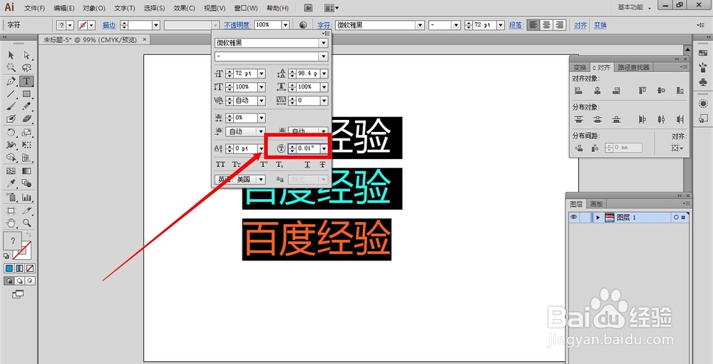713x364 pixels.
Task: Select the Line Segment tool
Action: (11, 94)
